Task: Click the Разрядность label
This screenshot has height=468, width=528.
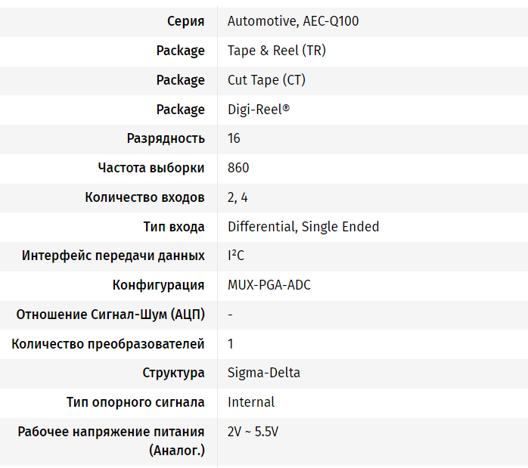Action: (166, 138)
